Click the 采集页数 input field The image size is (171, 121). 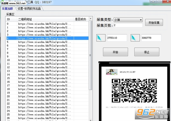pyautogui.click(x=128, y=25)
